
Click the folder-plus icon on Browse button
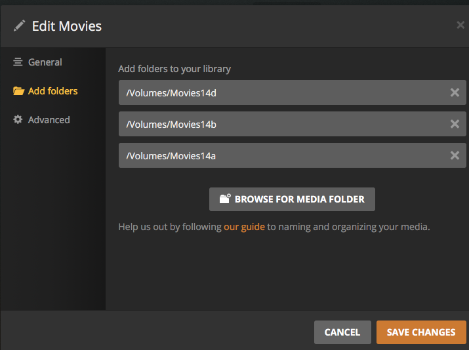[x=225, y=199]
